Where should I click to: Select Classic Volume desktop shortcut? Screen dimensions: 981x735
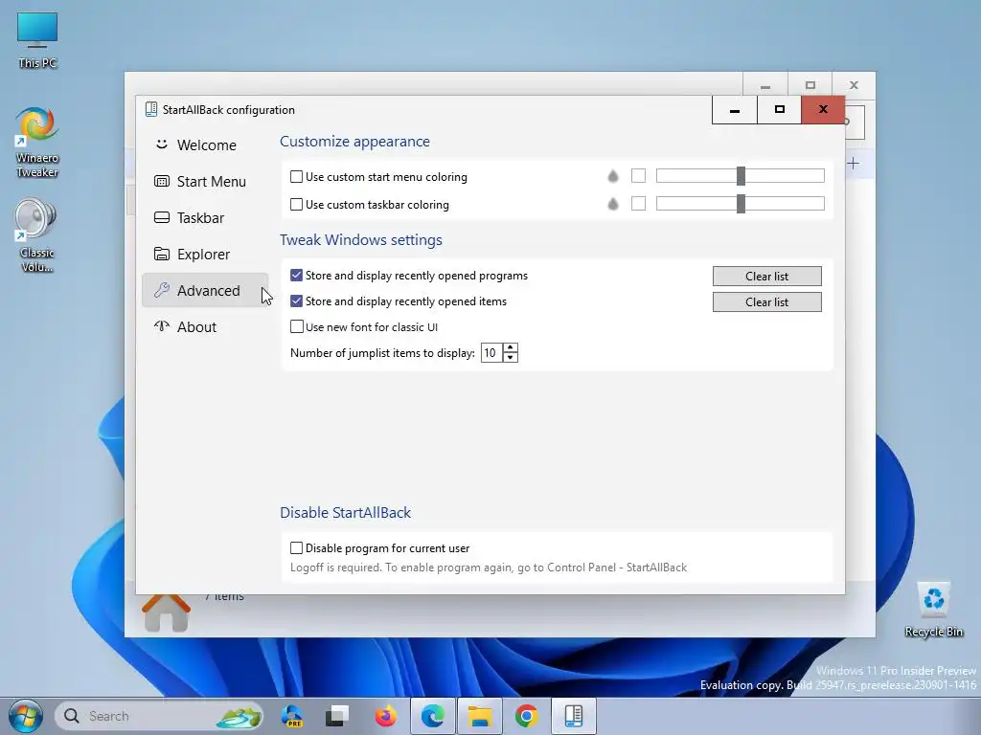pos(37,235)
